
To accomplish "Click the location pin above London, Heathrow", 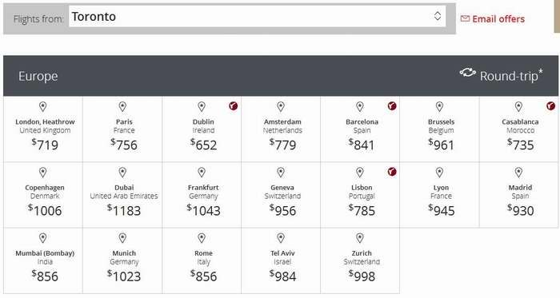I will click(x=43, y=106).
